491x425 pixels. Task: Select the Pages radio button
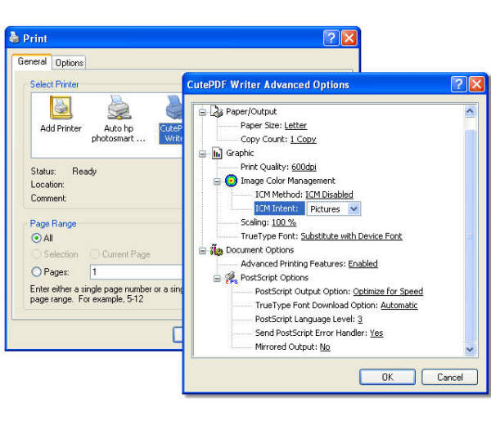click(x=36, y=272)
